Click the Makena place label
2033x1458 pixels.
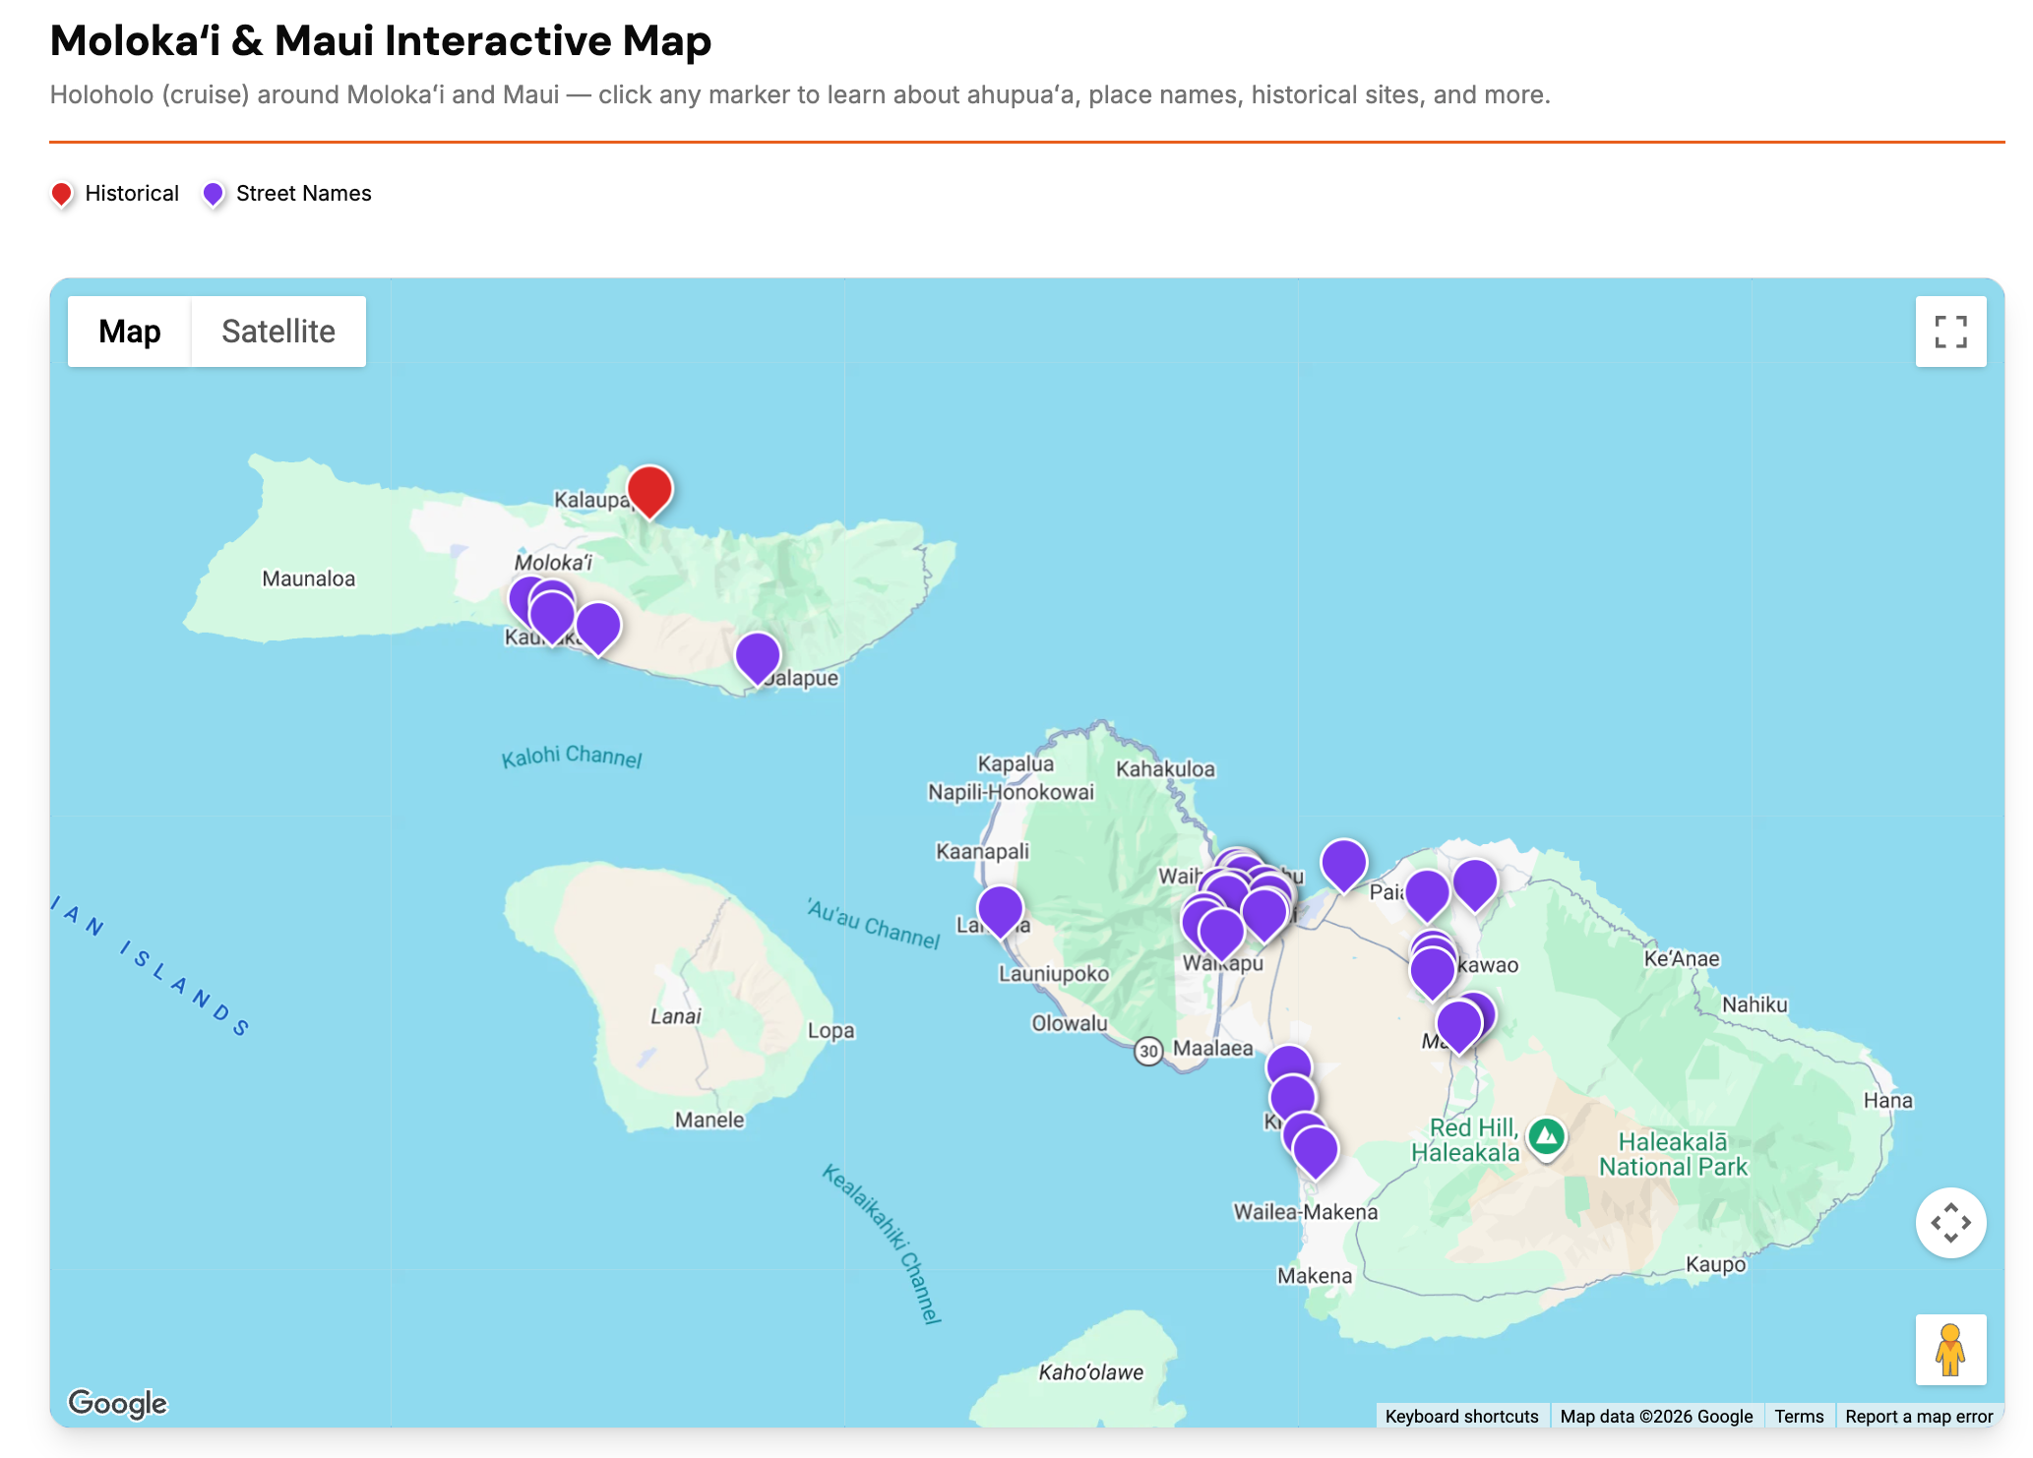(1315, 1276)
